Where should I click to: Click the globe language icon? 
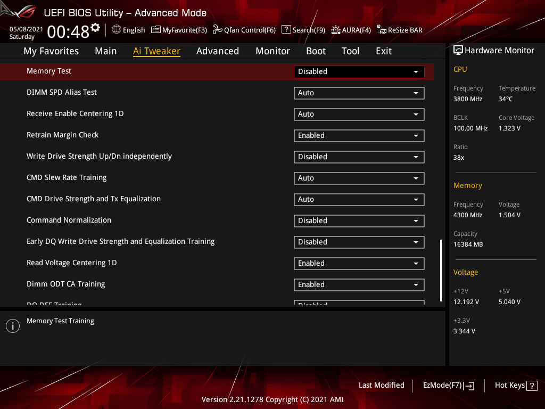[x=117, y=30]
